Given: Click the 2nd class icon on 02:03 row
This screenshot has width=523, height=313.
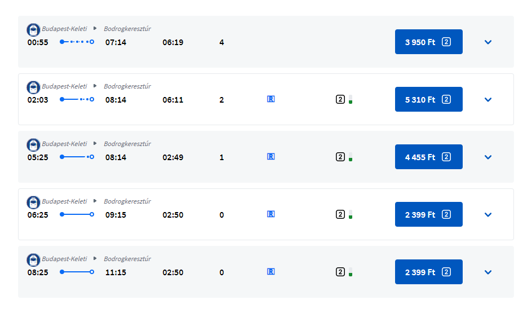Looking at the screenshot, I should coord(340,100).
